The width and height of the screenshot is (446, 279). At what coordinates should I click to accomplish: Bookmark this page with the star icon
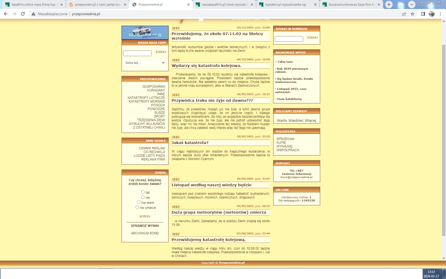413,14
